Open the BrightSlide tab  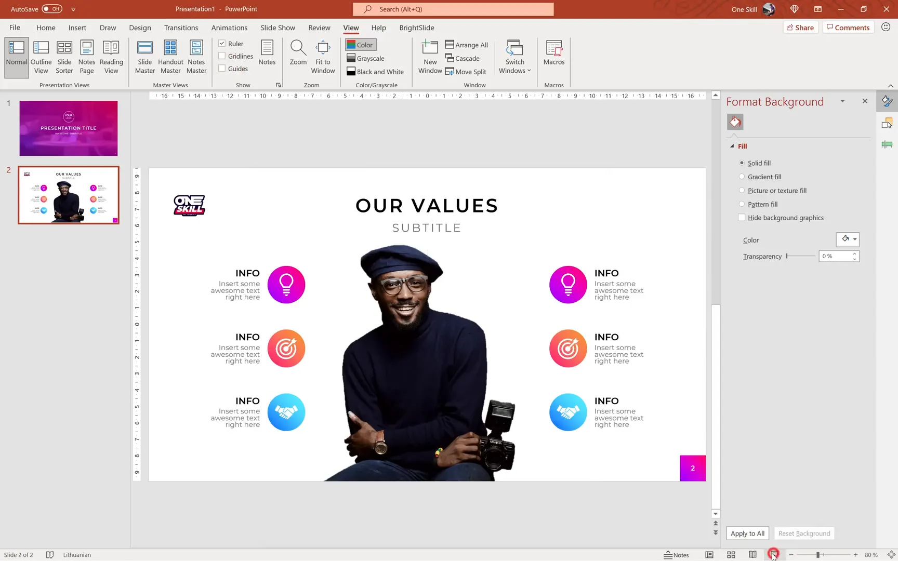pos(416,28)
